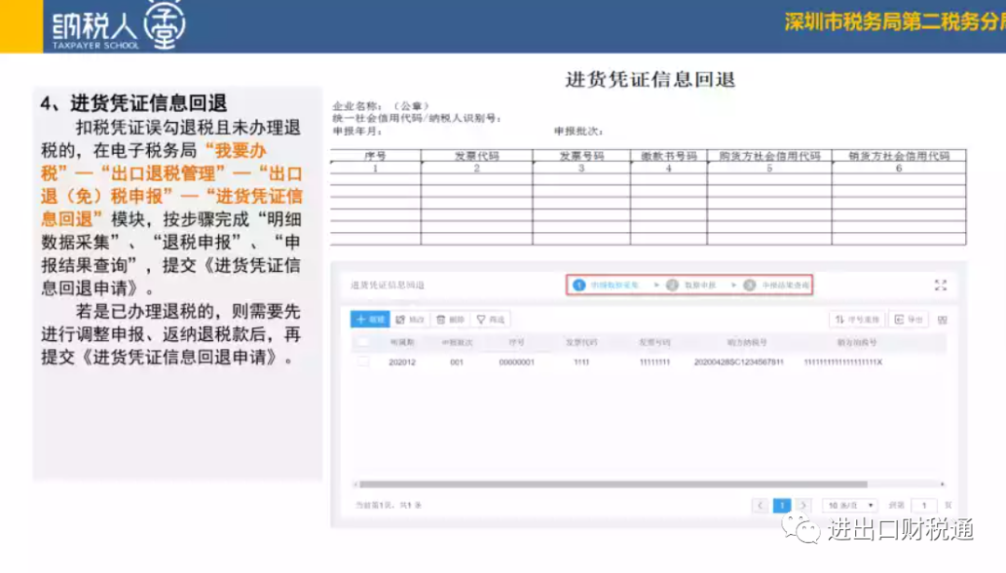
Task: Select step 2 退税申报
Action: click(x=691, y=285)
